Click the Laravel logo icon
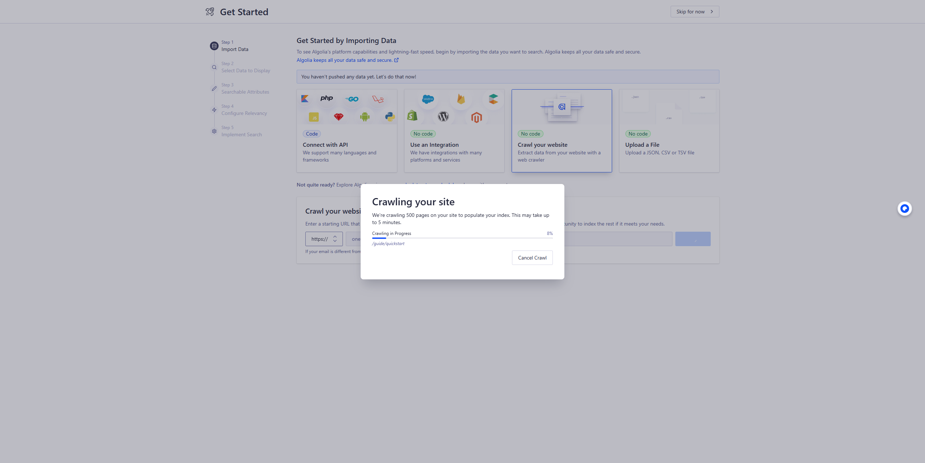 pos(378,99)
